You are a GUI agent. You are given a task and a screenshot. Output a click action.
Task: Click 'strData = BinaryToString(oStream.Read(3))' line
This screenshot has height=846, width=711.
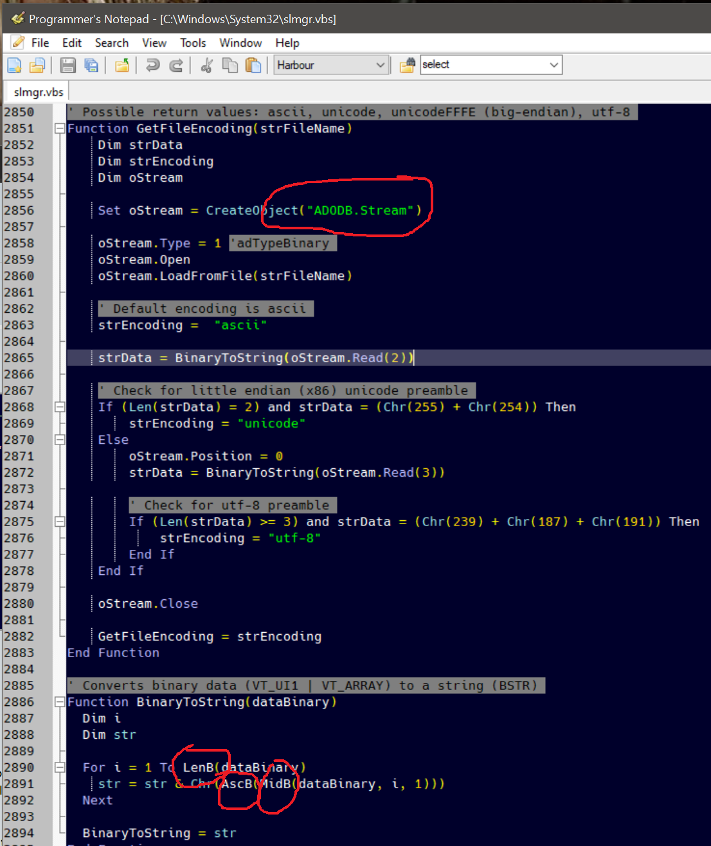click(287, 472)
